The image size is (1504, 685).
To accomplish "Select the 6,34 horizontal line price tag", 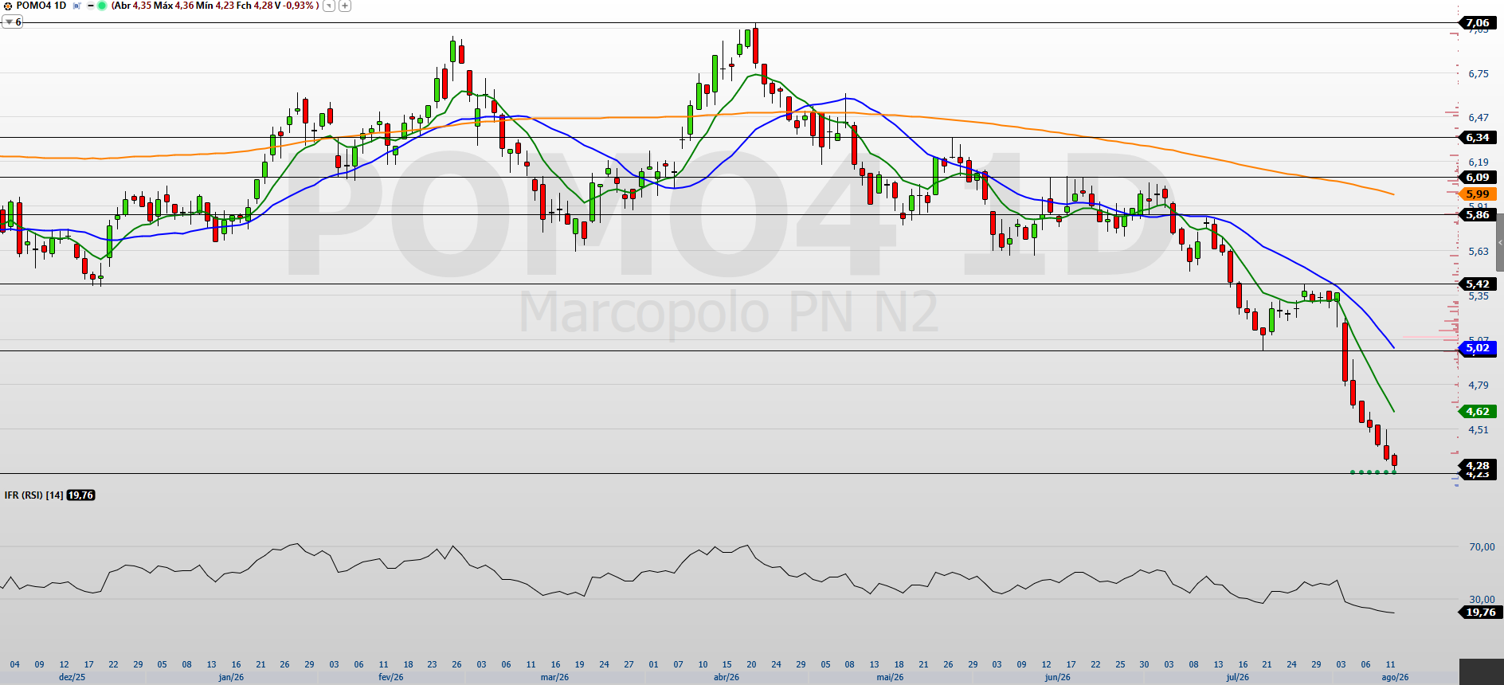I will (x=1478, y=138).
